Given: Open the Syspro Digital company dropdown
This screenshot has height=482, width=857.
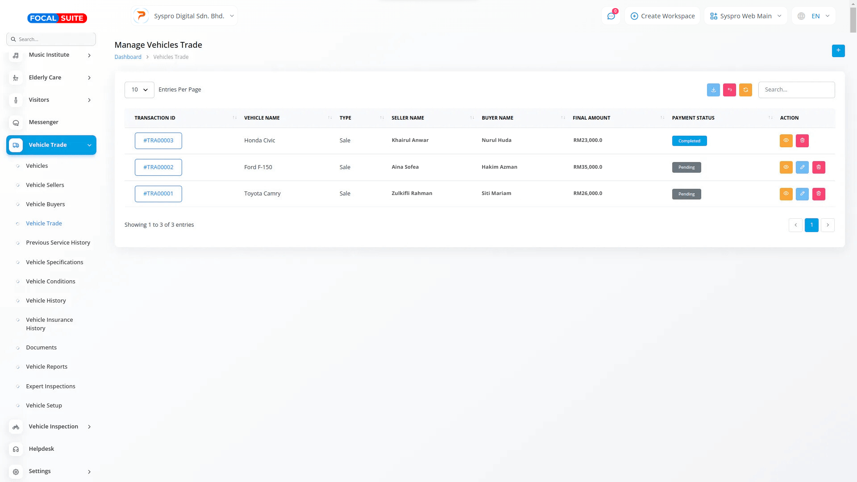Looking at the screenshot, I should pyautogui.click(x=184, y=16).
